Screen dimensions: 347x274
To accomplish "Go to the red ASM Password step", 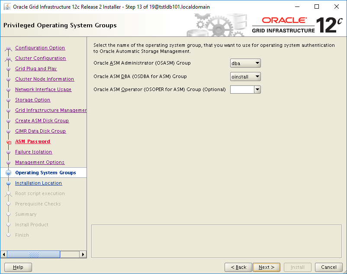I will tap(32, 141).
